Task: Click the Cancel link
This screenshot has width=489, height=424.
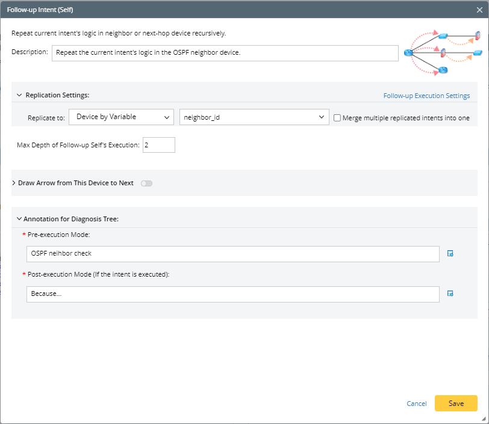Action: click(417, 404)
